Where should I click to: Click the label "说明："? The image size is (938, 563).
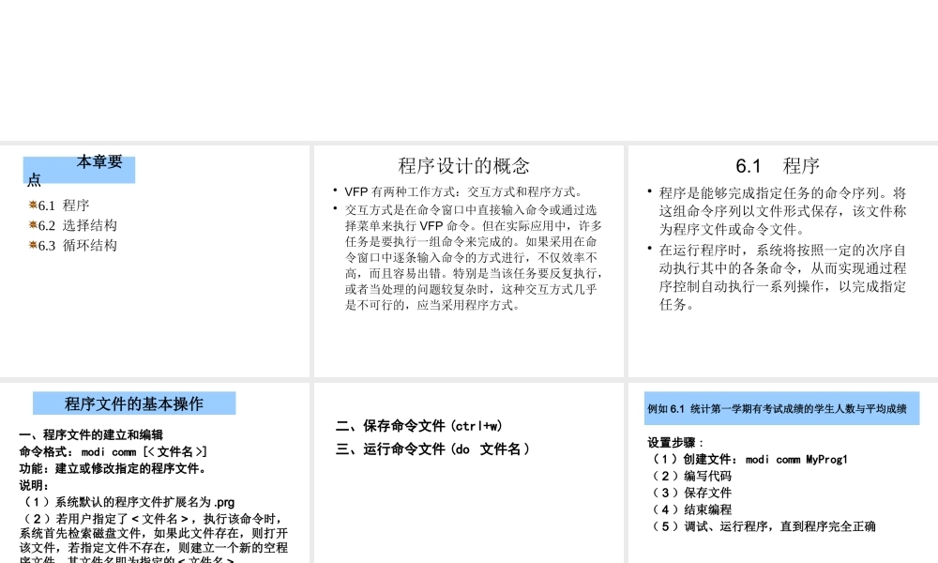tap(34, 485)
